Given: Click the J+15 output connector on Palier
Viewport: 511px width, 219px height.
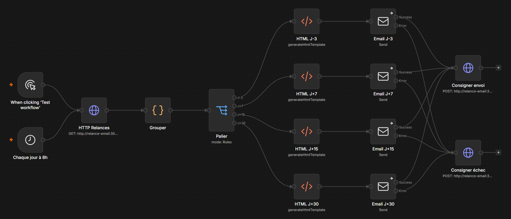Looking at the screenshot, I should pyautogui.click(x=234, y=114).
